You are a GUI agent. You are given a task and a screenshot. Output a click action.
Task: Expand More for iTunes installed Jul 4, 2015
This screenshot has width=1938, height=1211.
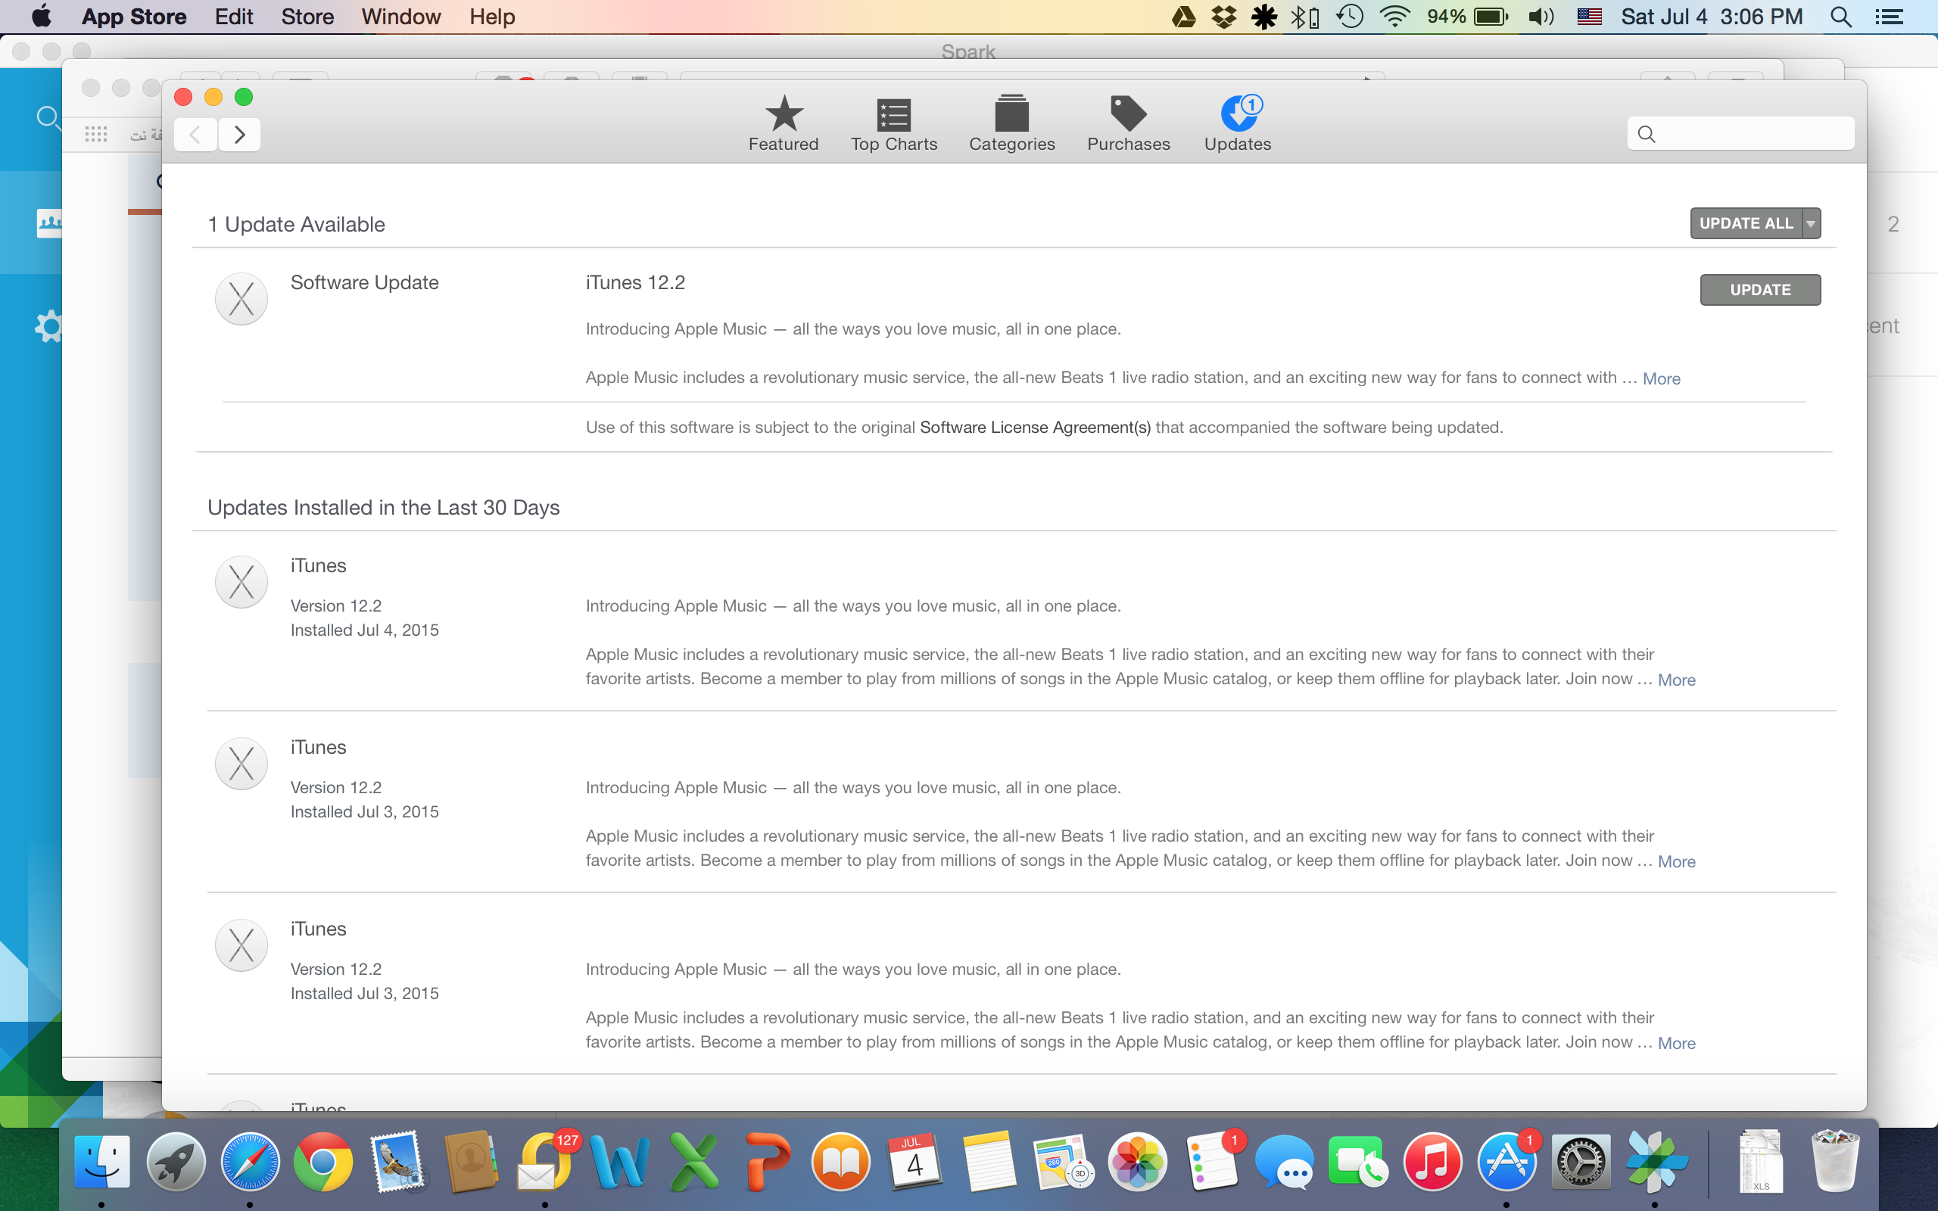click(1676, 680)
